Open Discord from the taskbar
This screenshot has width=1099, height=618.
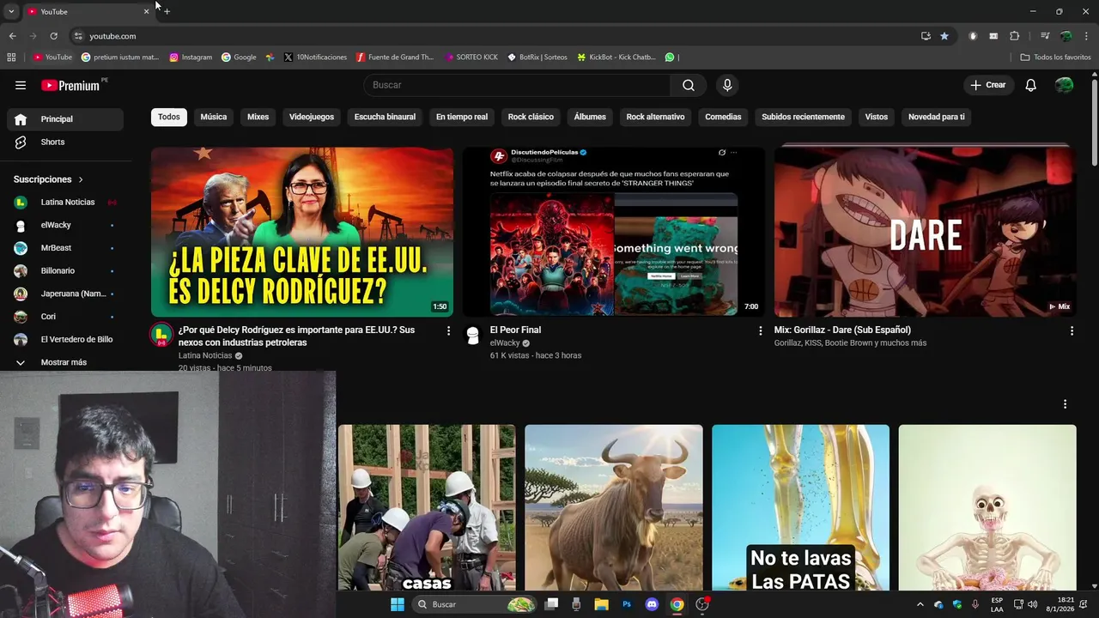coord(652,604)
